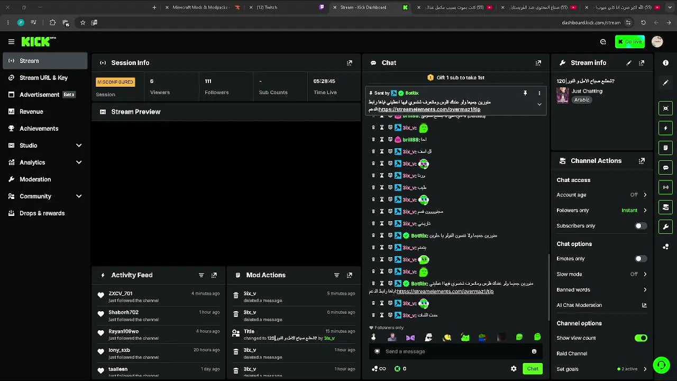
Task: Click Raid Channel
Action: pyautogui.click(x=572, y=353)
